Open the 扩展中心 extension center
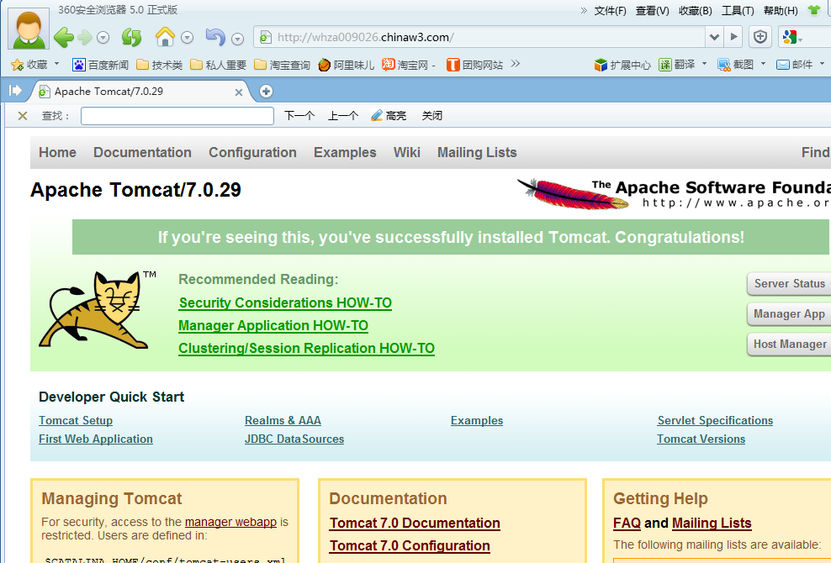Screen dimensions: 831x563 coord(622,65)
